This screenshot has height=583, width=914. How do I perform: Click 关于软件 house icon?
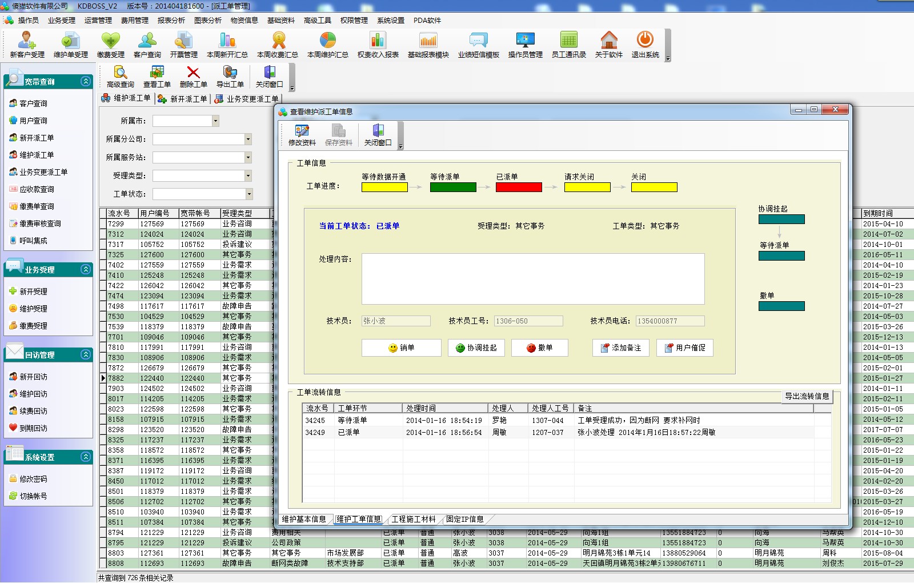coord(608,45)
